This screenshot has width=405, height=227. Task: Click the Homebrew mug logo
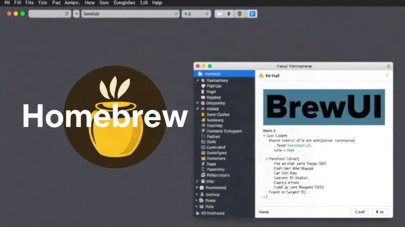point(115,117)
